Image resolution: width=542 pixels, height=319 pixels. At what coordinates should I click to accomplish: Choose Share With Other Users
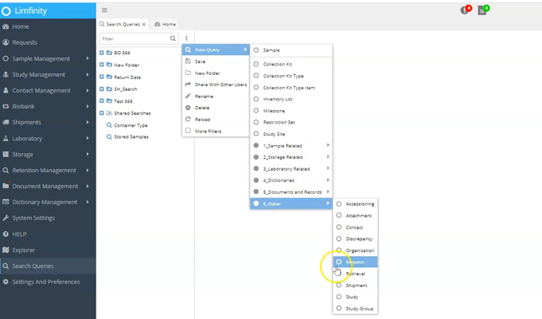216,85
